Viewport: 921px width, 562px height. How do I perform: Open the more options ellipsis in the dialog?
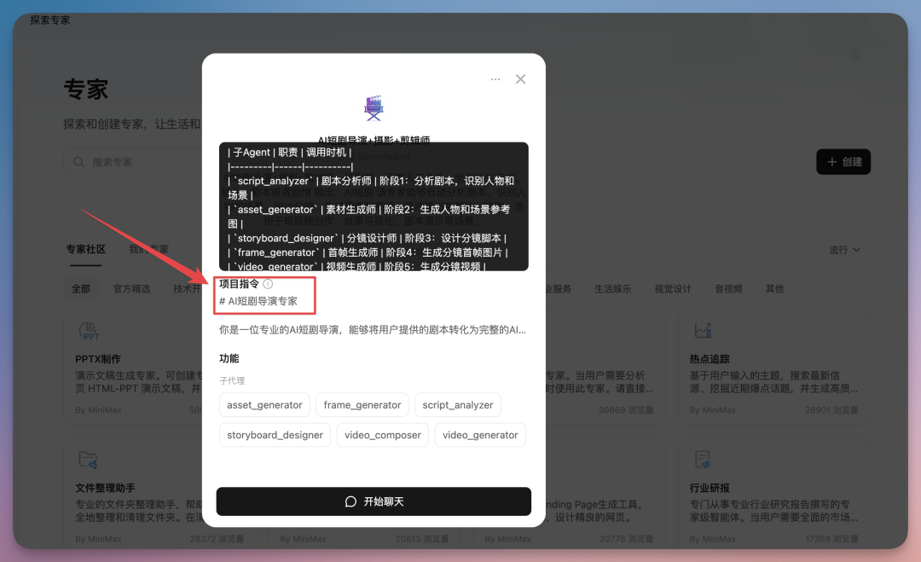coord(495,78)
